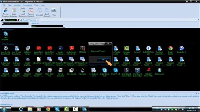The width and height of the screenshot is (200, 112).
Task: Open the Commands menu
Action: (x=27, y=5)
